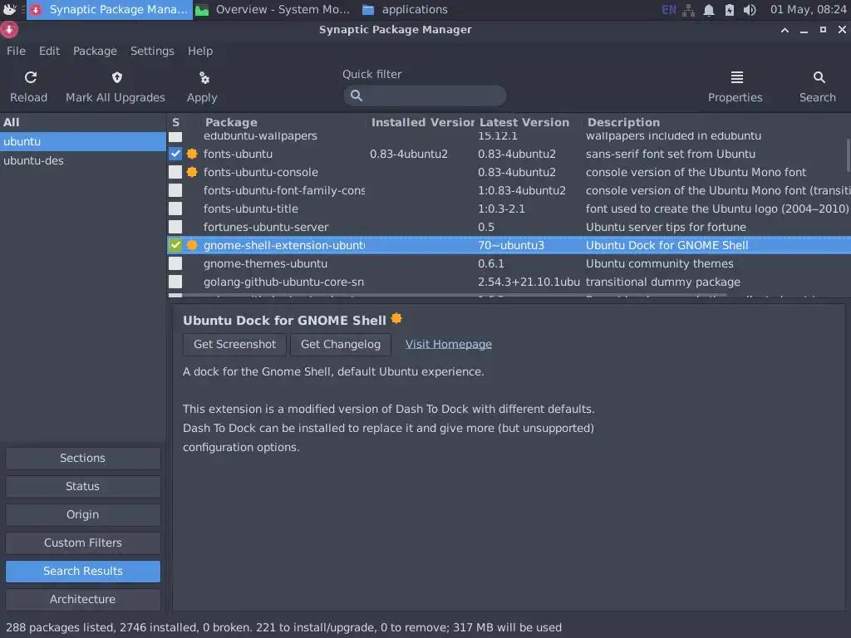Click the supported badge beside fonts-ubuntu-console
The height and width of the screenshot is (638, 851).
click(192, 172)
